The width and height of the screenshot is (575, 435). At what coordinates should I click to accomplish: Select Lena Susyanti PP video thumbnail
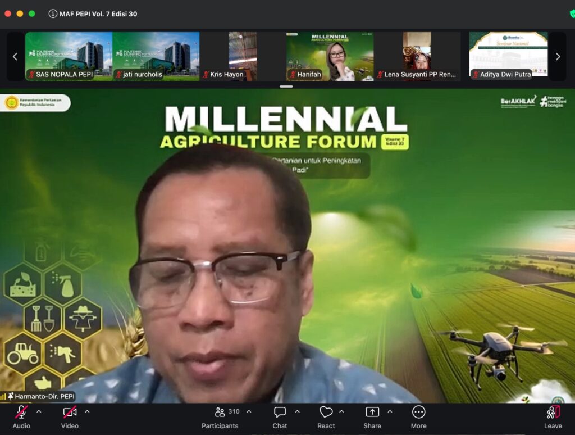(417, 56)
